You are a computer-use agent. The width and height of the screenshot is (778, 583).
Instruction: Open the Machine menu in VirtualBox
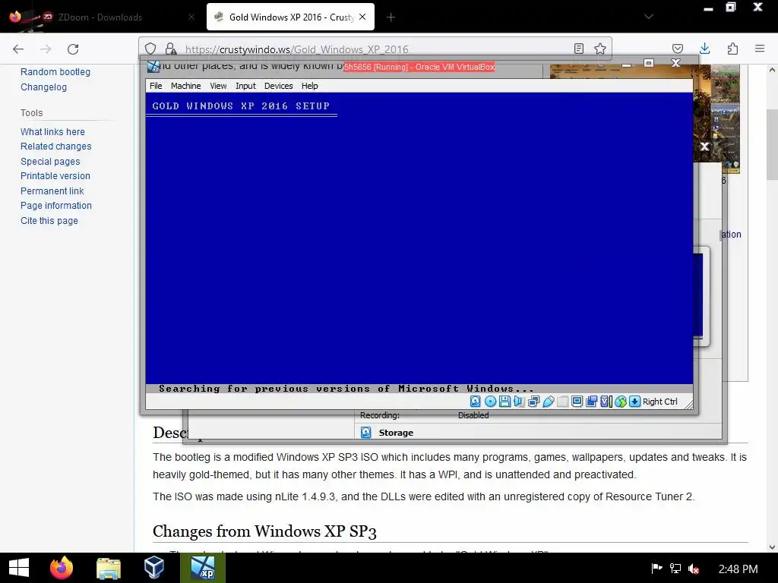click(185, 86)
